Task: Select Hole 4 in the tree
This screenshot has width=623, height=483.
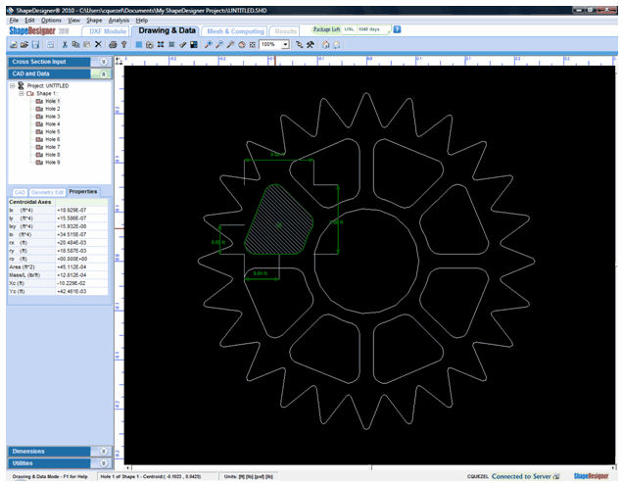Action: coord(53,124)
